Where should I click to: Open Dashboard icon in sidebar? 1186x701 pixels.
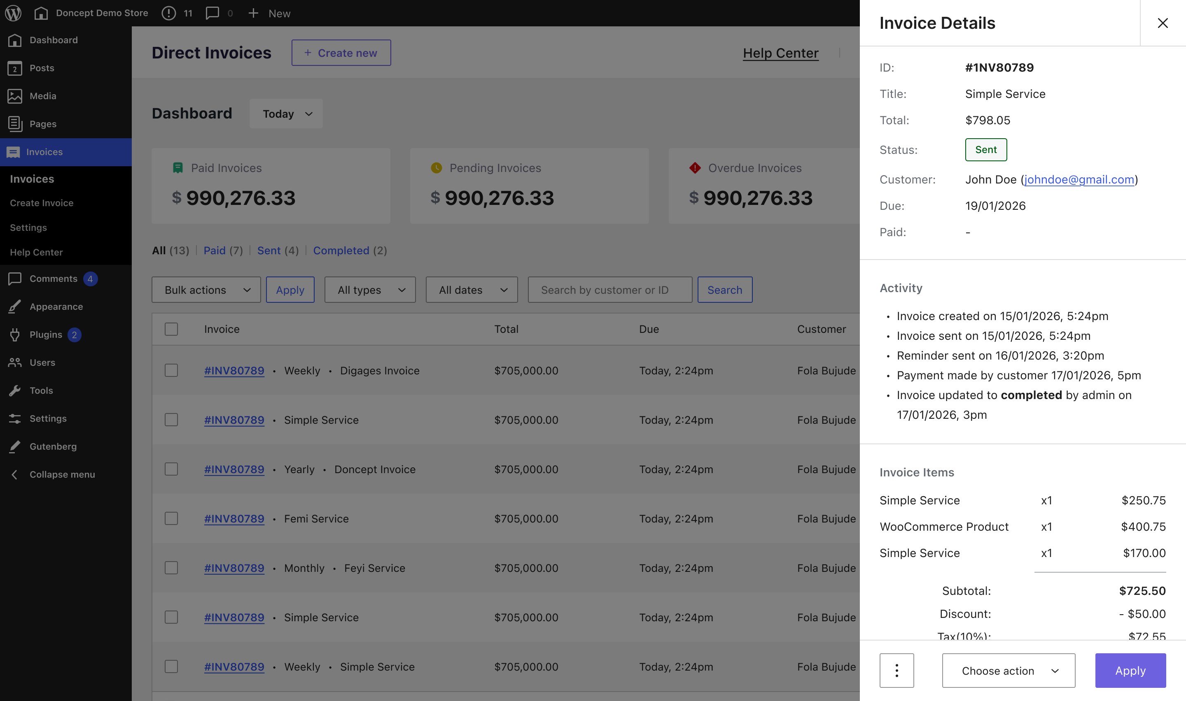click(15, 40)
